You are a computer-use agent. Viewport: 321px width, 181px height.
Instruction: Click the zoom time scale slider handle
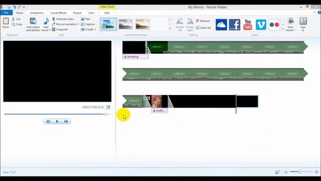[299, 172]
